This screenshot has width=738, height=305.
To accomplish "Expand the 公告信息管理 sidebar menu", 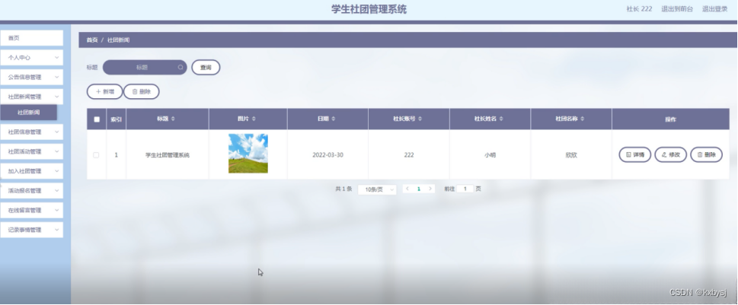I will click(31, 77).
